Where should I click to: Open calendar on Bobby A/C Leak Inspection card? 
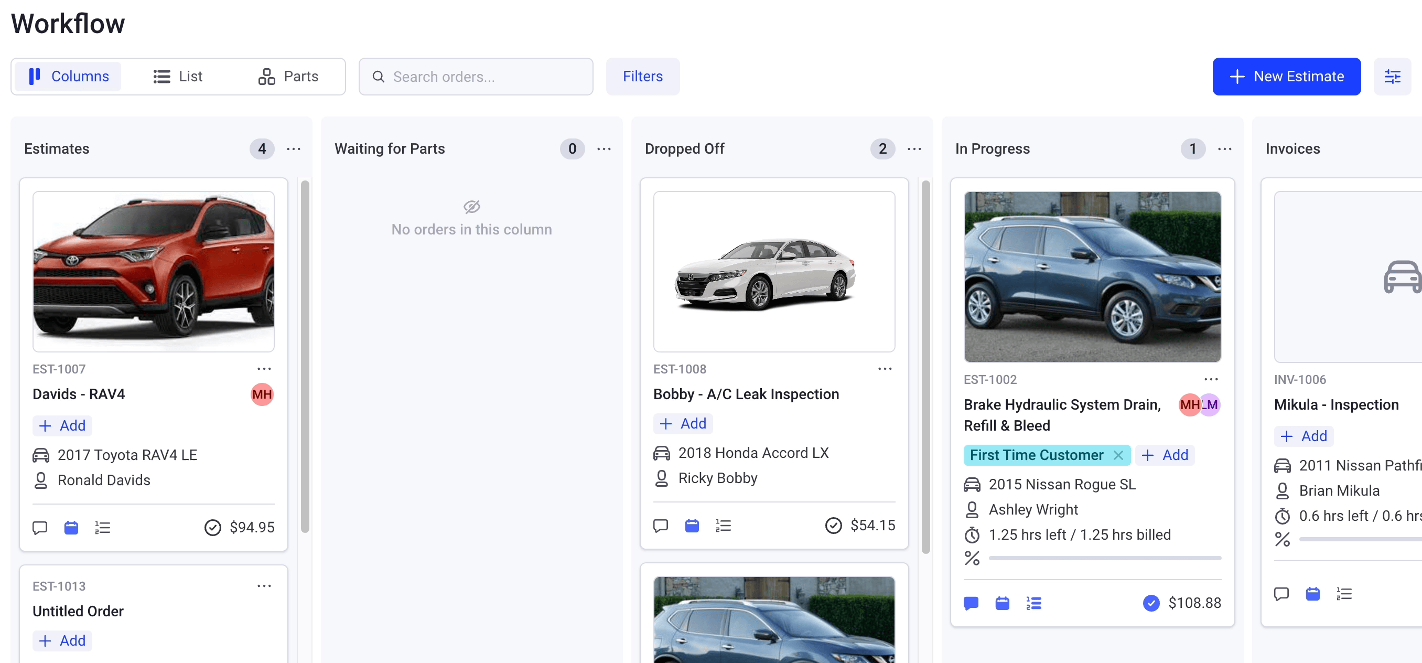tap(692, 525)
